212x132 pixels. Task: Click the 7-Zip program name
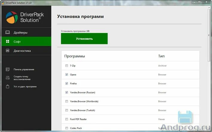pos(73,66)
